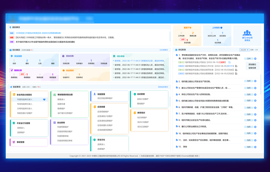Choose 安排任务 in the popup menu
270x172 pixels.
click(252, 68)
